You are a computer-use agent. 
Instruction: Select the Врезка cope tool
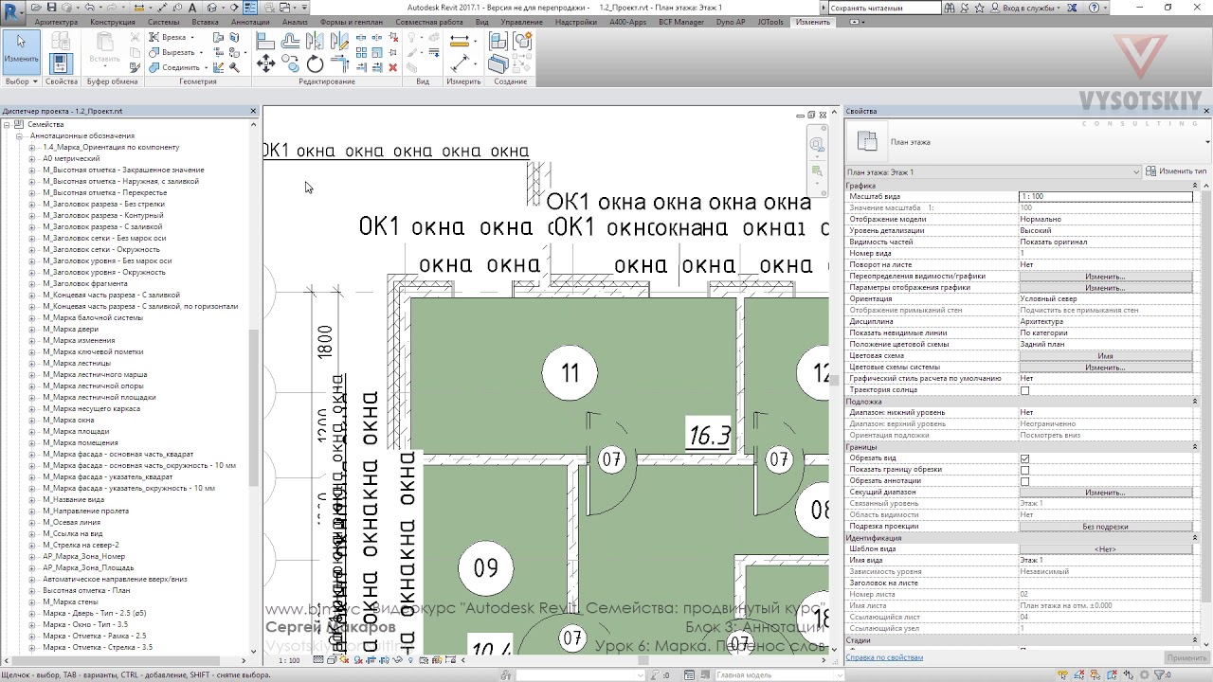tap(173, 37)
